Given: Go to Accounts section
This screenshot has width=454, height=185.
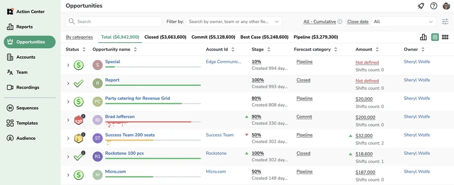Looking at the screenshot, I should (x=21, y=57).
